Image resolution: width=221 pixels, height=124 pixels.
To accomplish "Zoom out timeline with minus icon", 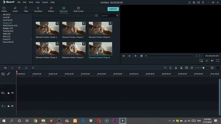I will click(192, 68).
